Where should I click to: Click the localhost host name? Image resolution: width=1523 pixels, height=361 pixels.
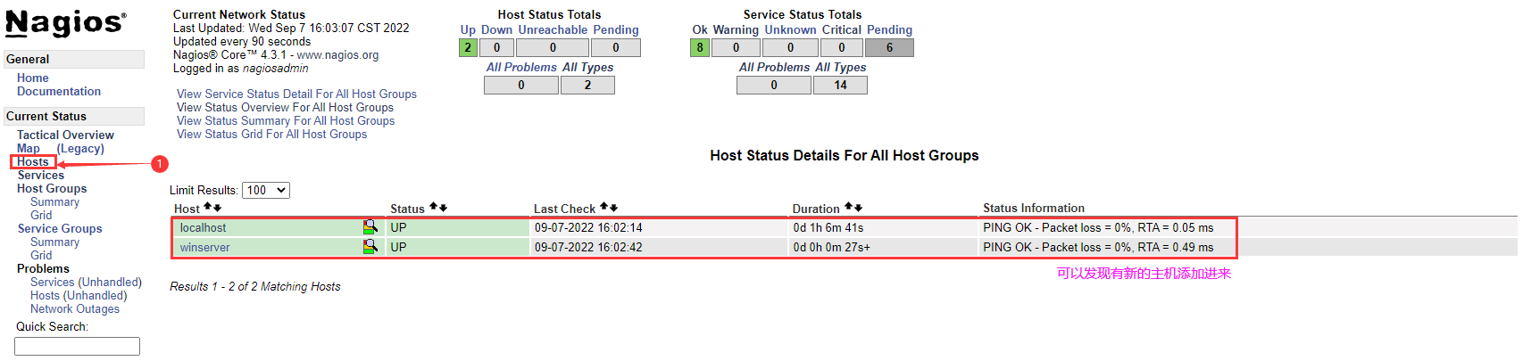[x=204, y=227]
